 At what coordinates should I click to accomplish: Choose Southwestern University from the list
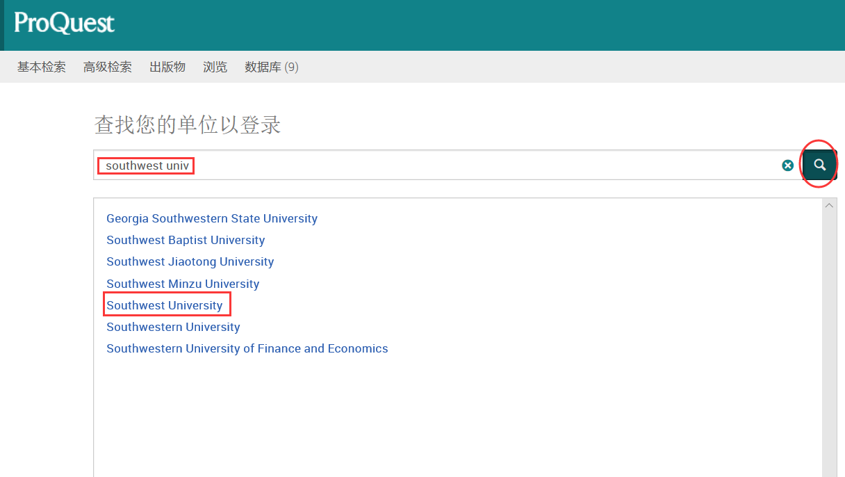173,327
